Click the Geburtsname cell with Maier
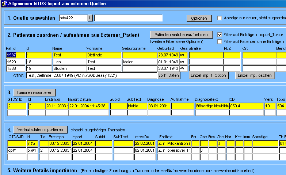 click(x=139, y=62)
